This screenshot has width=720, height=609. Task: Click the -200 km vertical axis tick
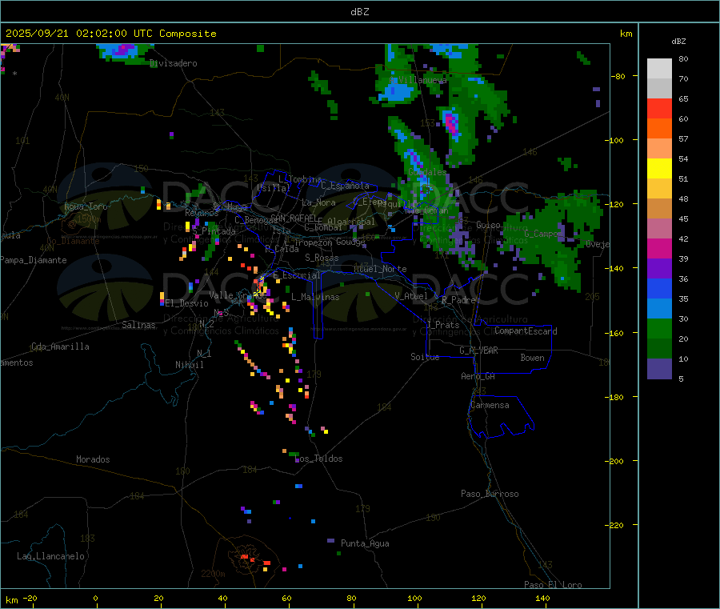[614, 461]
